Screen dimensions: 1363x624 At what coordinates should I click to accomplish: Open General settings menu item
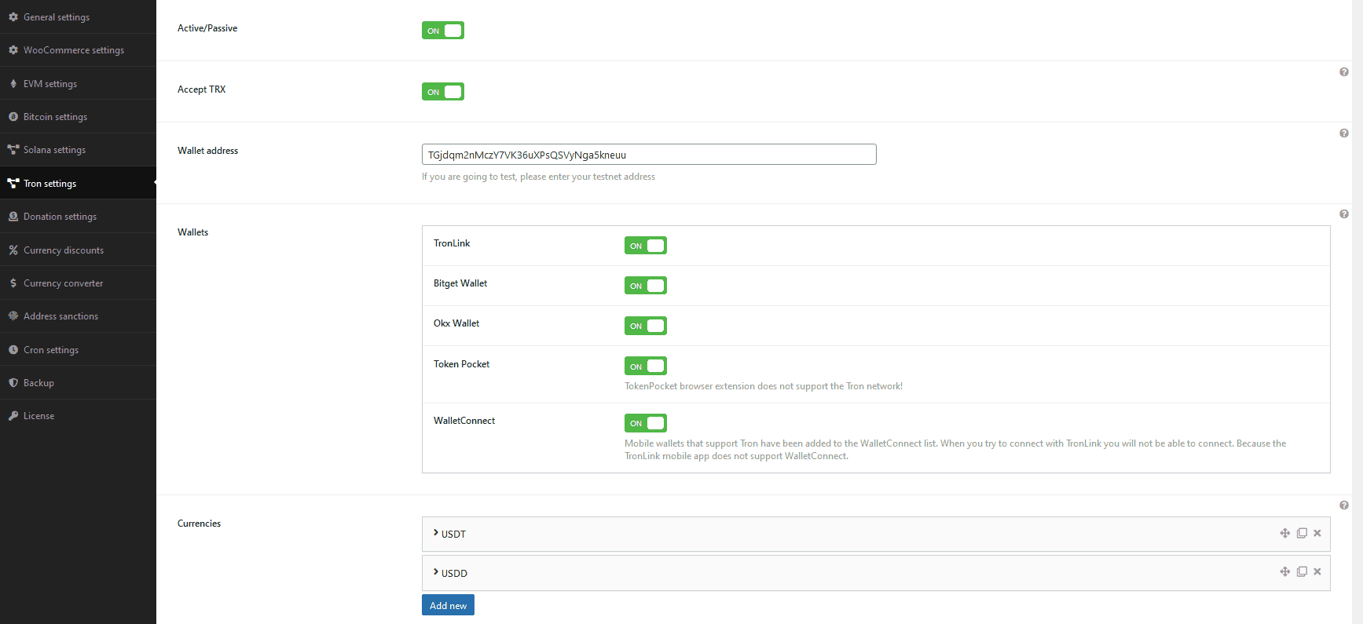(x=78, y=16)
